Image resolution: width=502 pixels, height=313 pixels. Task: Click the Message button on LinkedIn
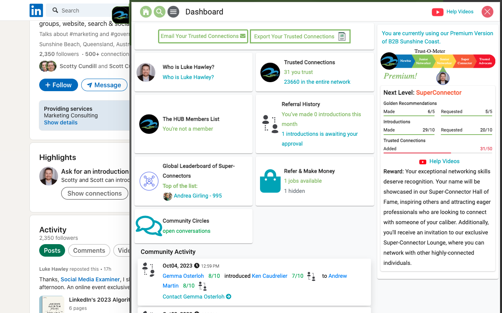(104, 85)
